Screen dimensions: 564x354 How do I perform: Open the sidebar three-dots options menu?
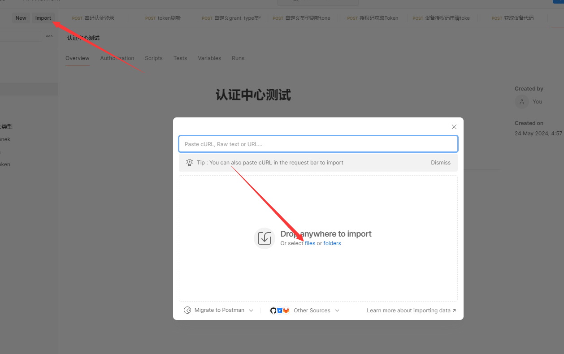49,36
